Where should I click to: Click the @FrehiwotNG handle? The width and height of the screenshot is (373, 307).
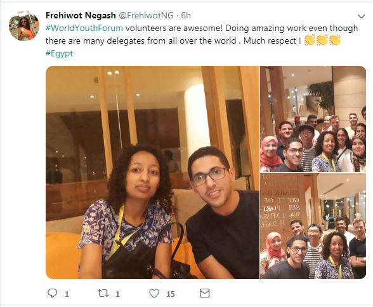tap(146, 15)
